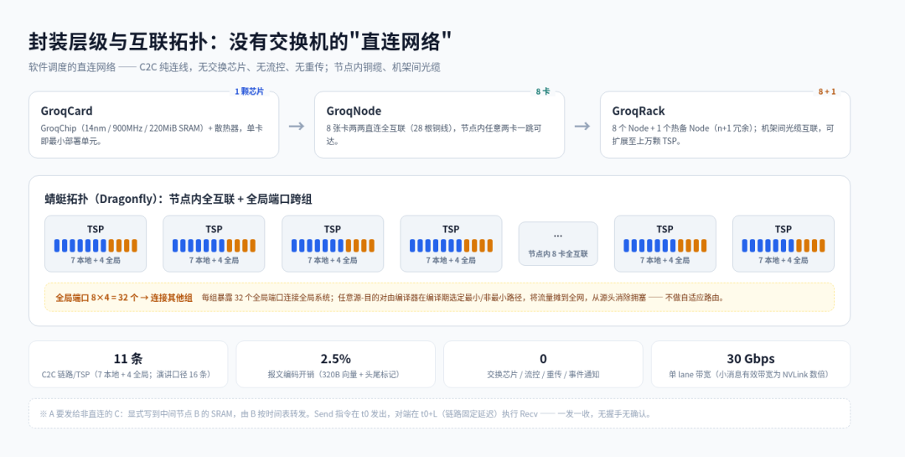The width and height of the screenshot is (905, 457).
Task: Click the title "封装层级与互联拓扑：没有交换机的"直连网络""
Action: point(240,43)
